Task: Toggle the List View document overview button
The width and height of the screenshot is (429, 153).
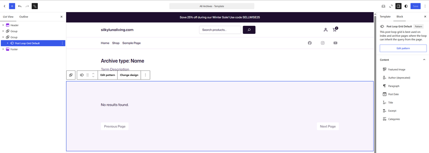Action: pyautogui.click(x=34, y=6)
